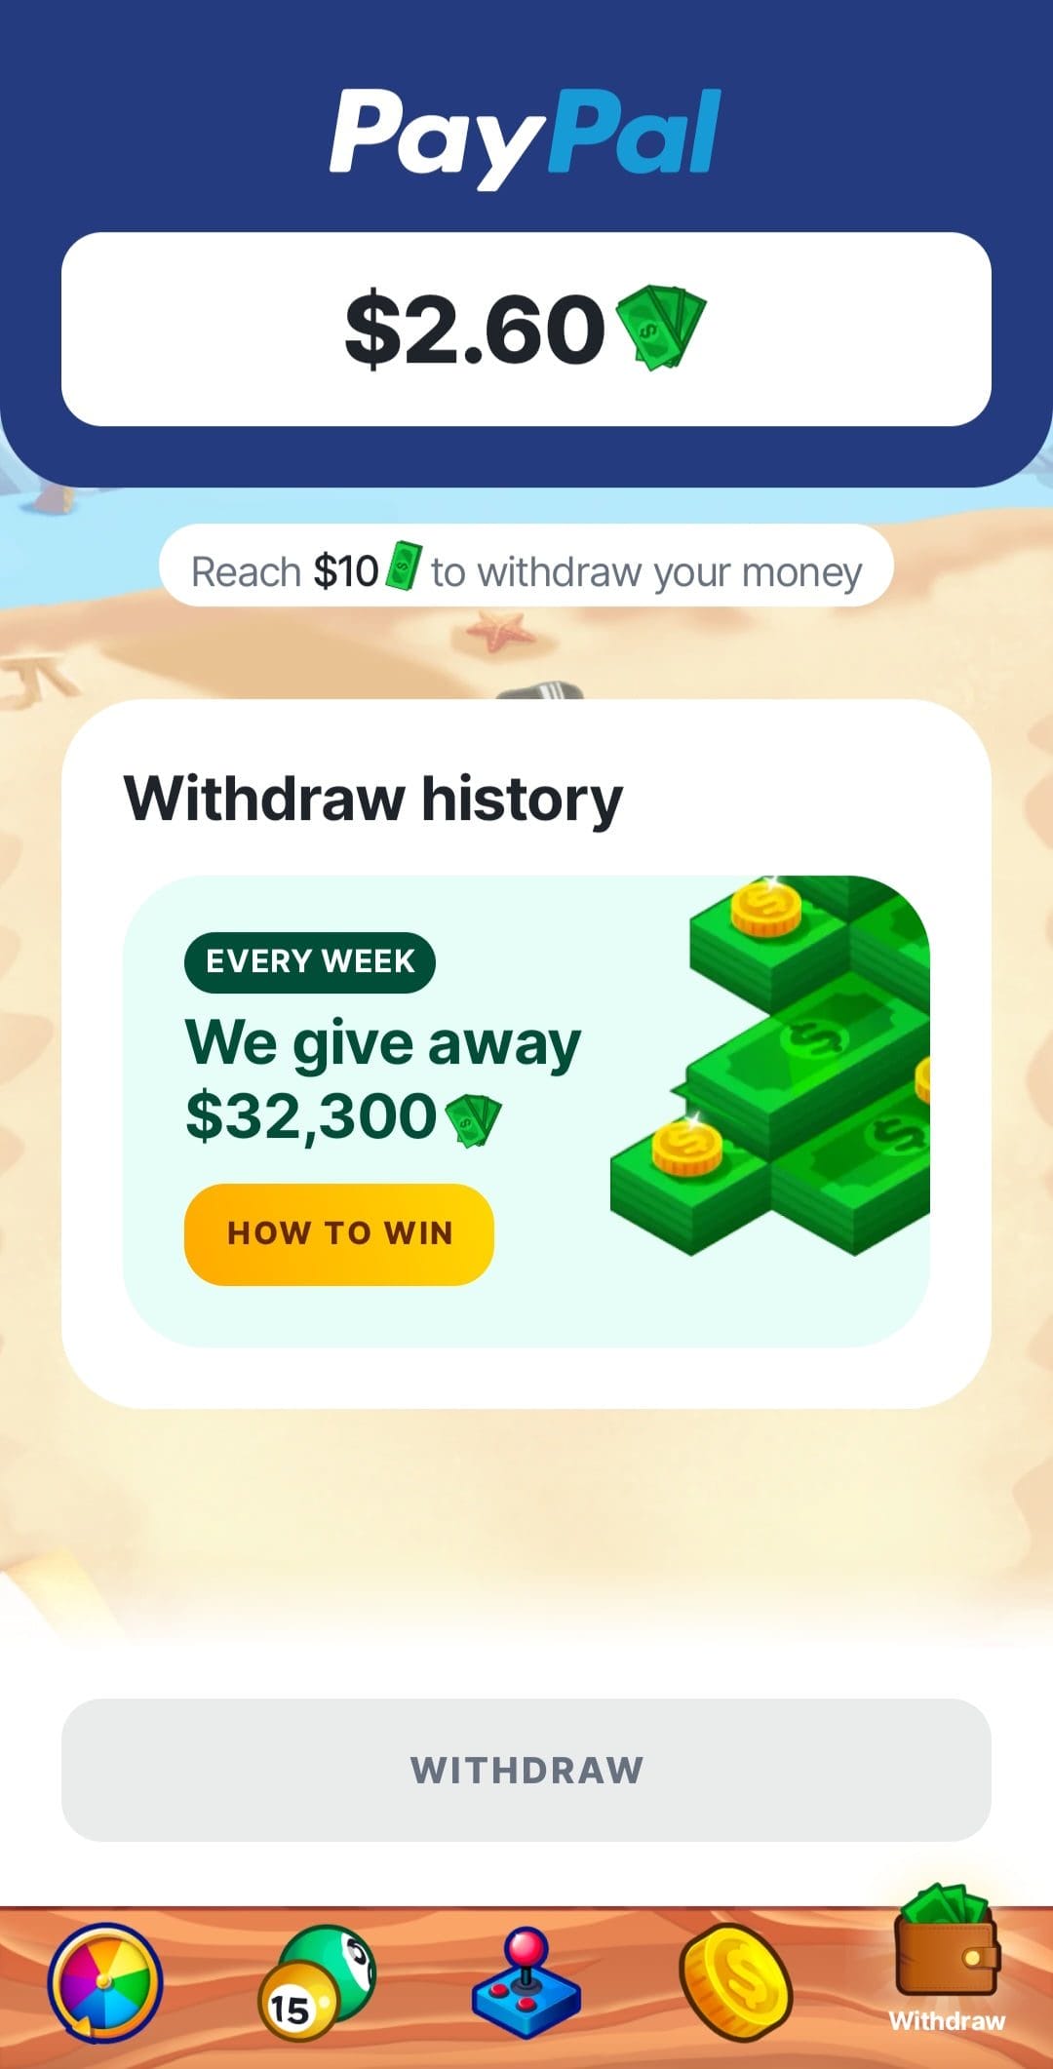Tap the We give away $32,300 text
The image size is (1053, 2069).
pos(383,1078)
